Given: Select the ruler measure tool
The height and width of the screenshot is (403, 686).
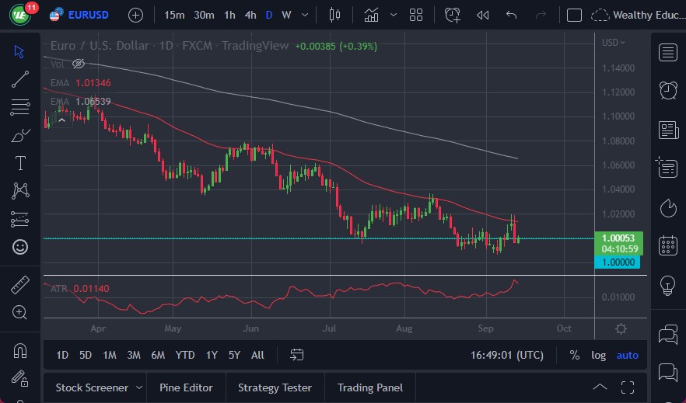Looking at the screenshot, I should pos(20,285).
